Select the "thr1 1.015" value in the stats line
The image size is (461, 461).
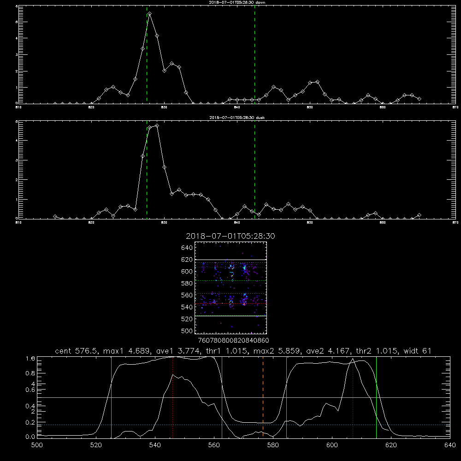[x=226, y=351]
